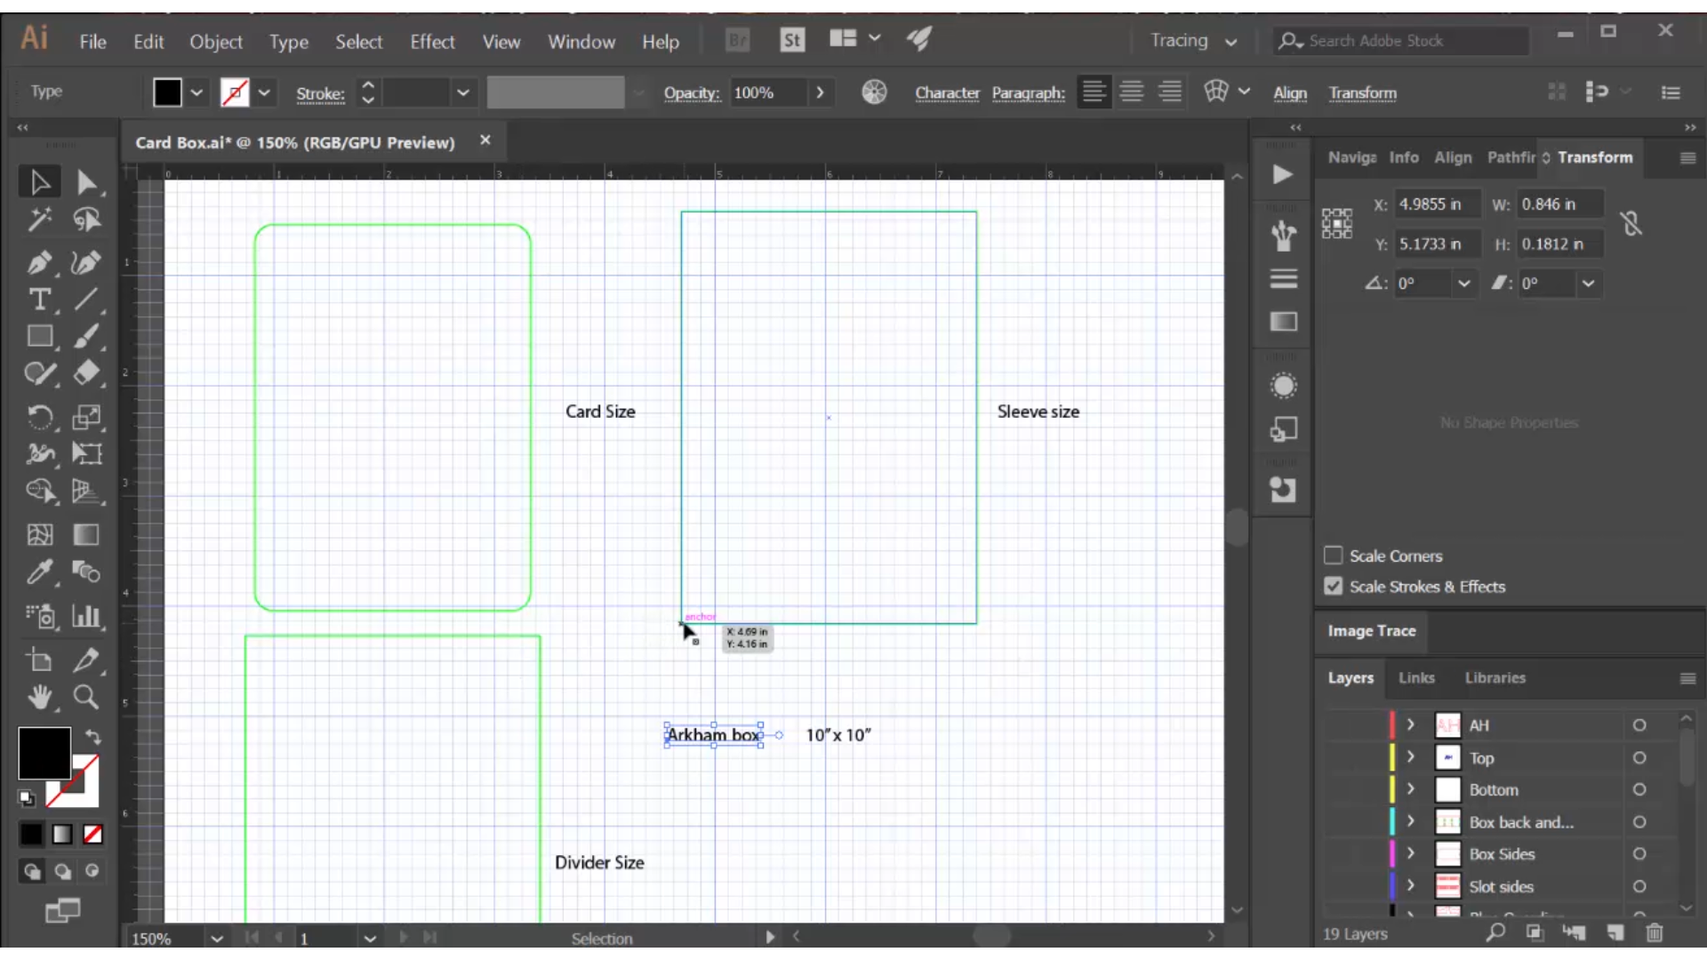The width and height of the screenshot is (1707, 960).
Task: Open the Tracing preset dropdown
Action: coord(1230,41)
